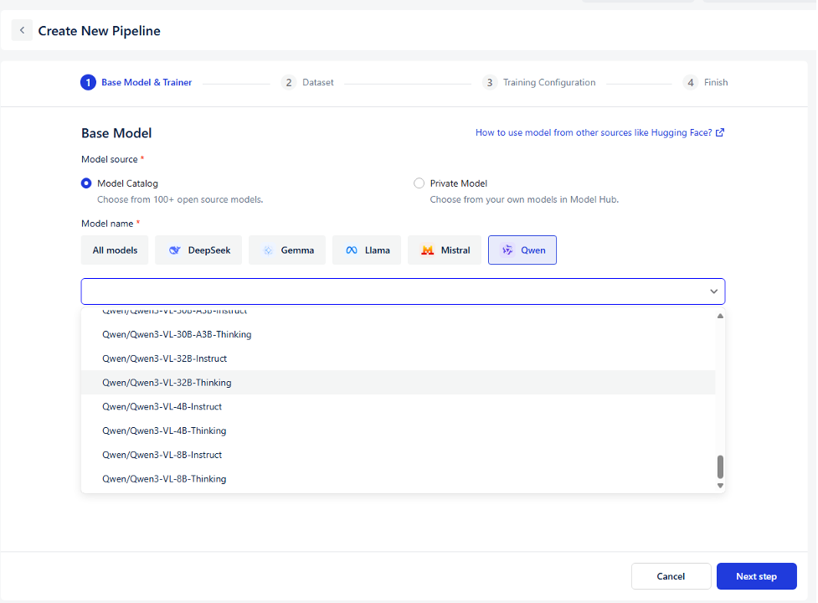Viewport: 818px width, 603px height.
Task: Collapse the model name dropdown chevron
Action: [x=713, y=291]
